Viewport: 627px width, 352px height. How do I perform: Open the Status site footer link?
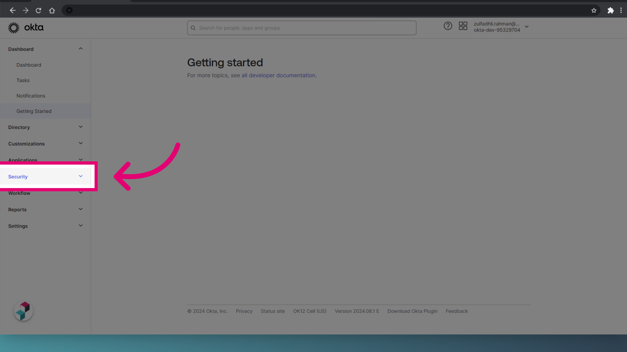point(273,311)
